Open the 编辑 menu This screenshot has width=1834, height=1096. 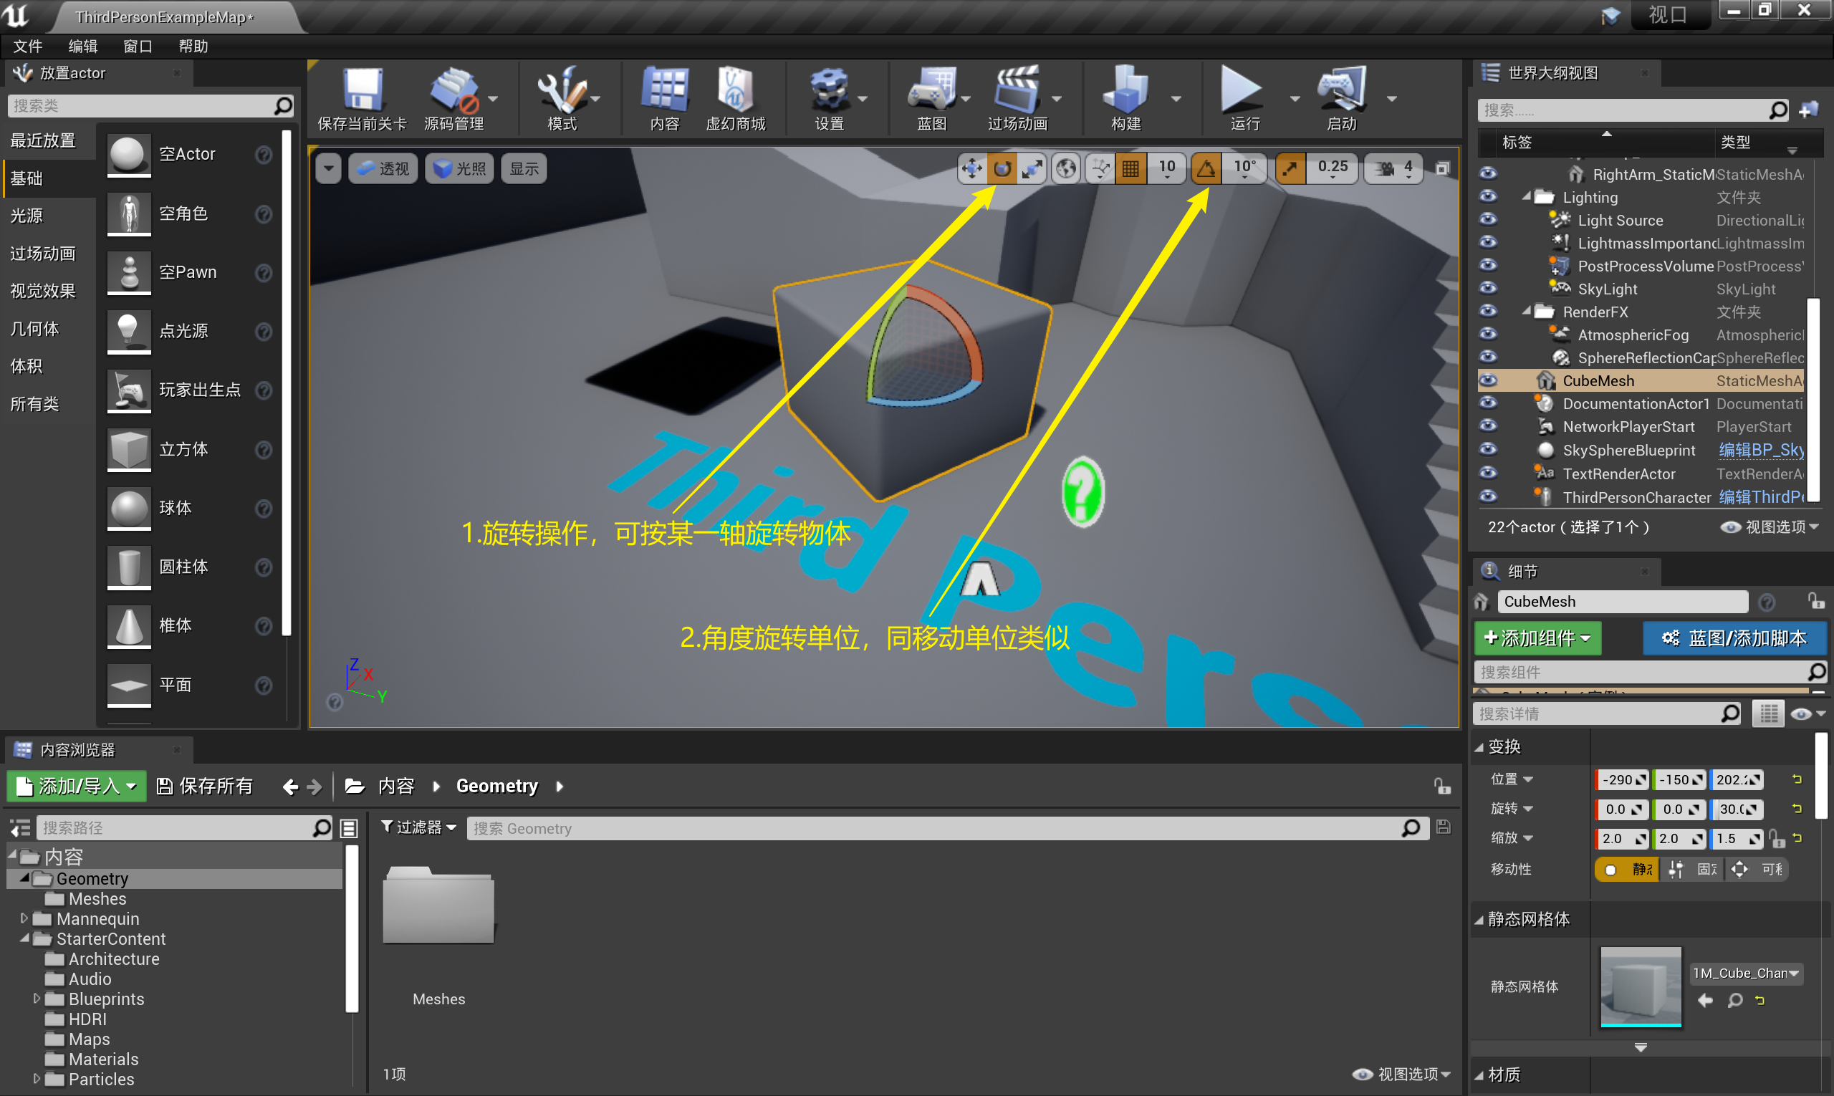(x=82, y=47)
